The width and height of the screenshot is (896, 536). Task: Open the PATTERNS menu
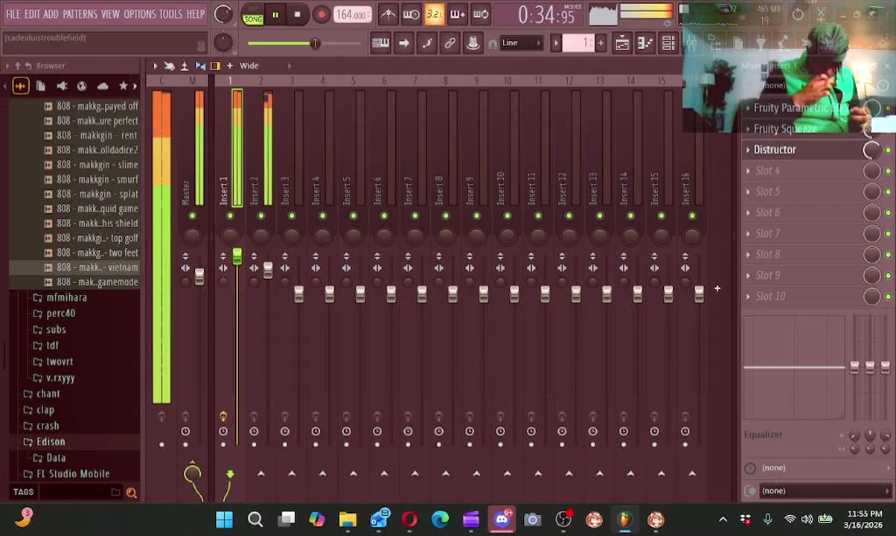[80, 14]
